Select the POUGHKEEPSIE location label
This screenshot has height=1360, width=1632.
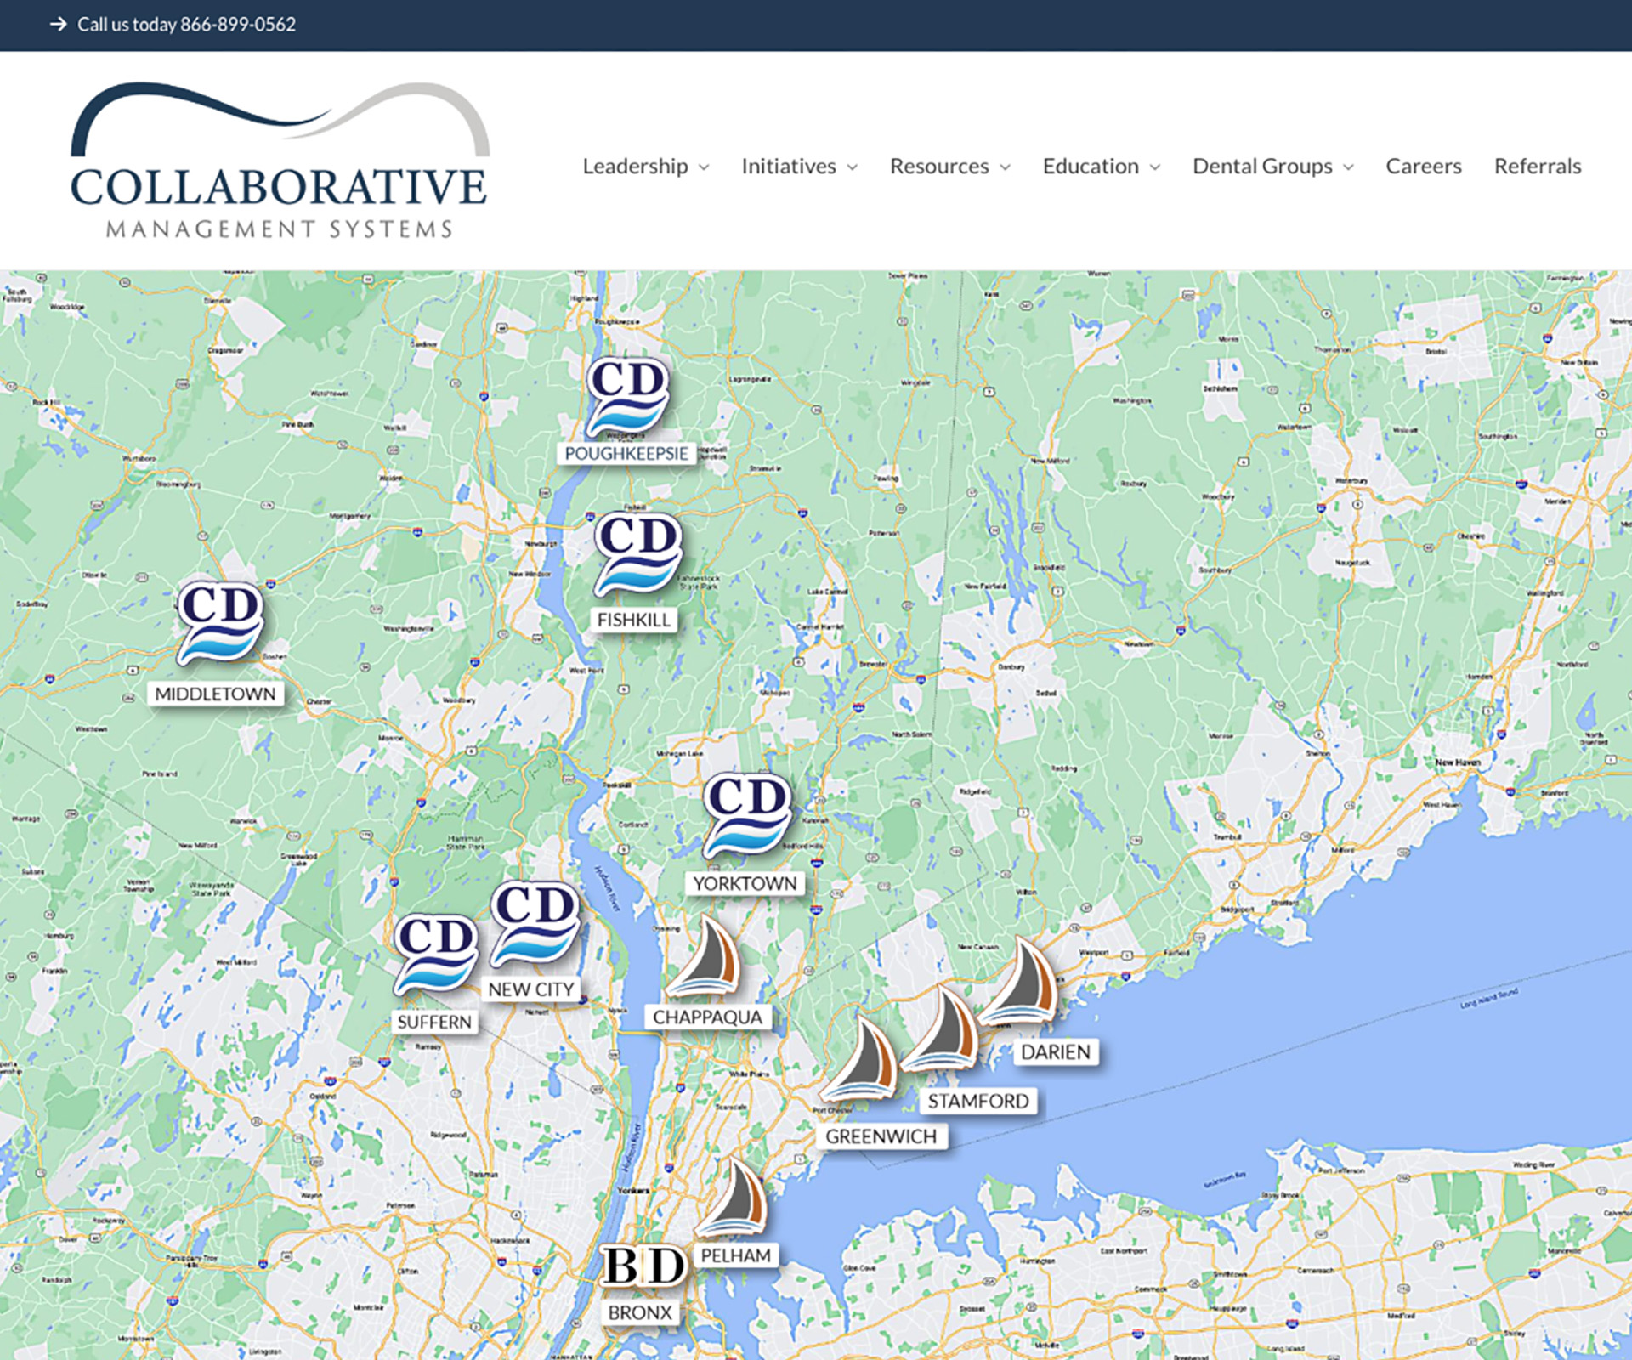(626, 454)
